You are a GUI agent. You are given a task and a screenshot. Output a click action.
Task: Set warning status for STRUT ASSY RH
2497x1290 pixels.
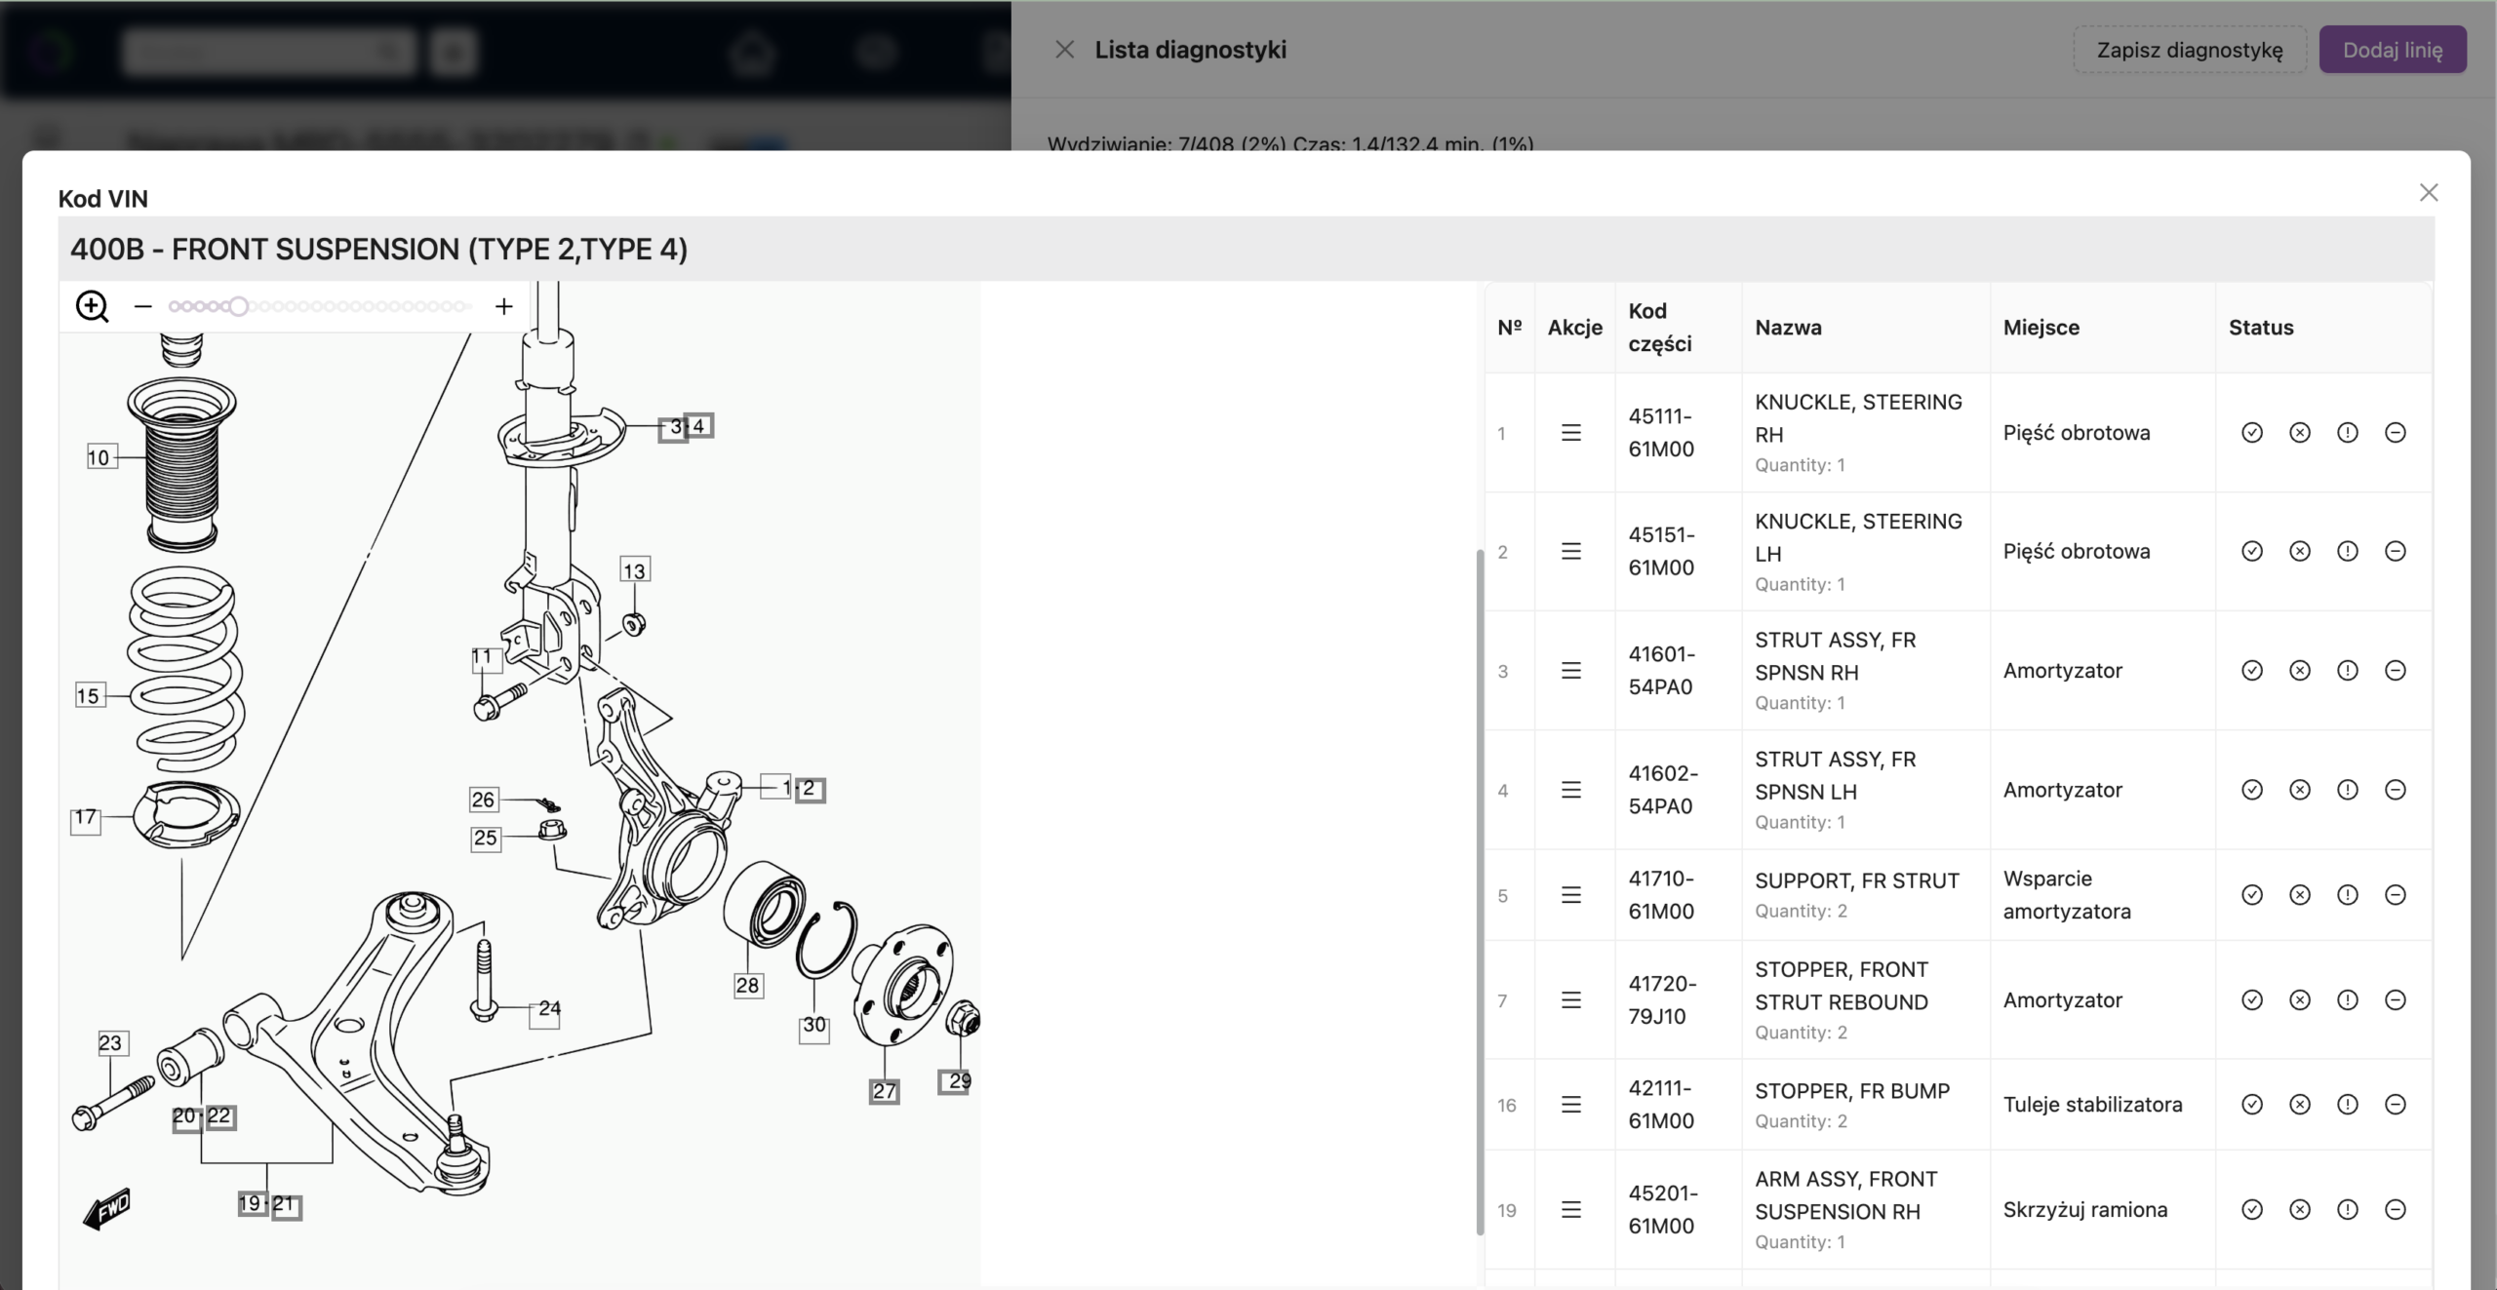[2348, 671]
